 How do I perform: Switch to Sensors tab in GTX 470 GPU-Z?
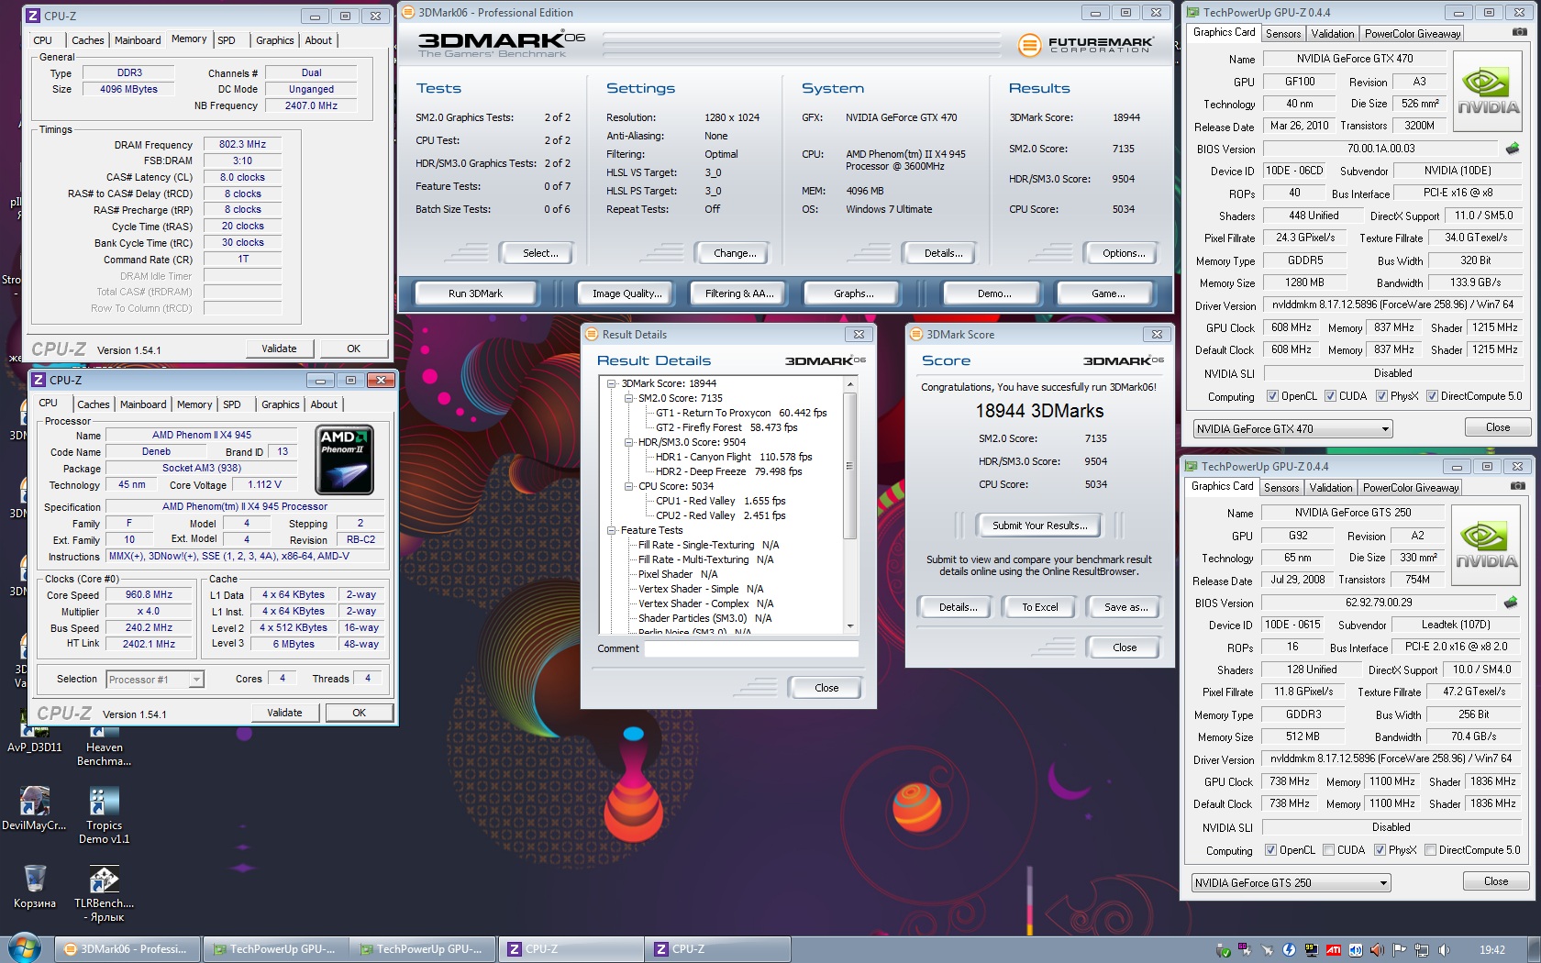click(x=1283, y=34)
